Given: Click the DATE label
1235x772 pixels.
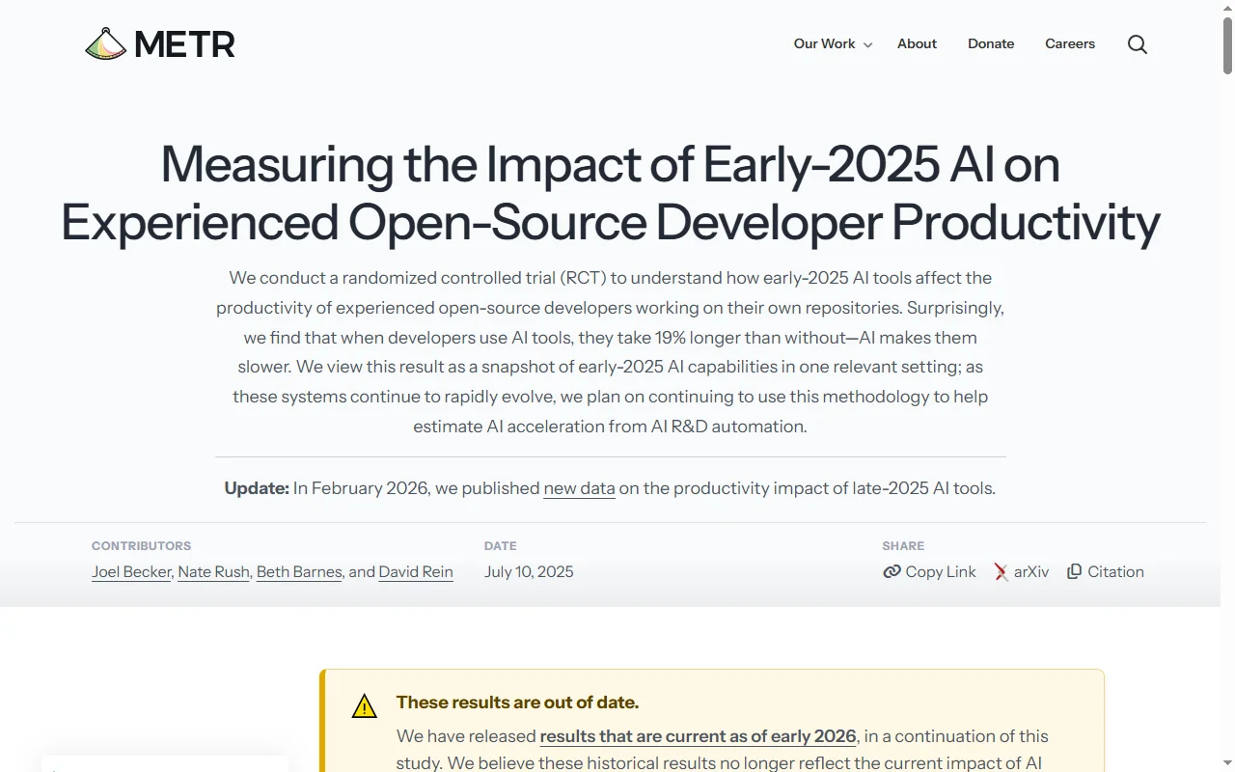Looking at the screenshot, I should click(501, 545).
